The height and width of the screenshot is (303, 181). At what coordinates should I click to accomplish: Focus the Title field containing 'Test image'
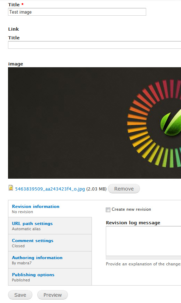[77, 12]
